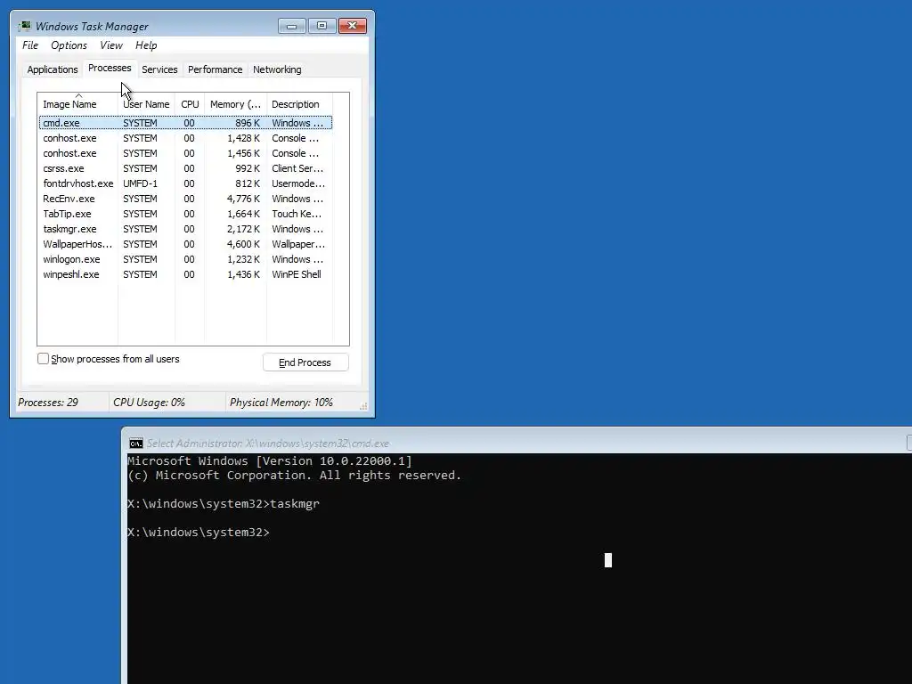912x684 pixels.
Task: Select the WallpaperHost process row
Action: (185, 244)
